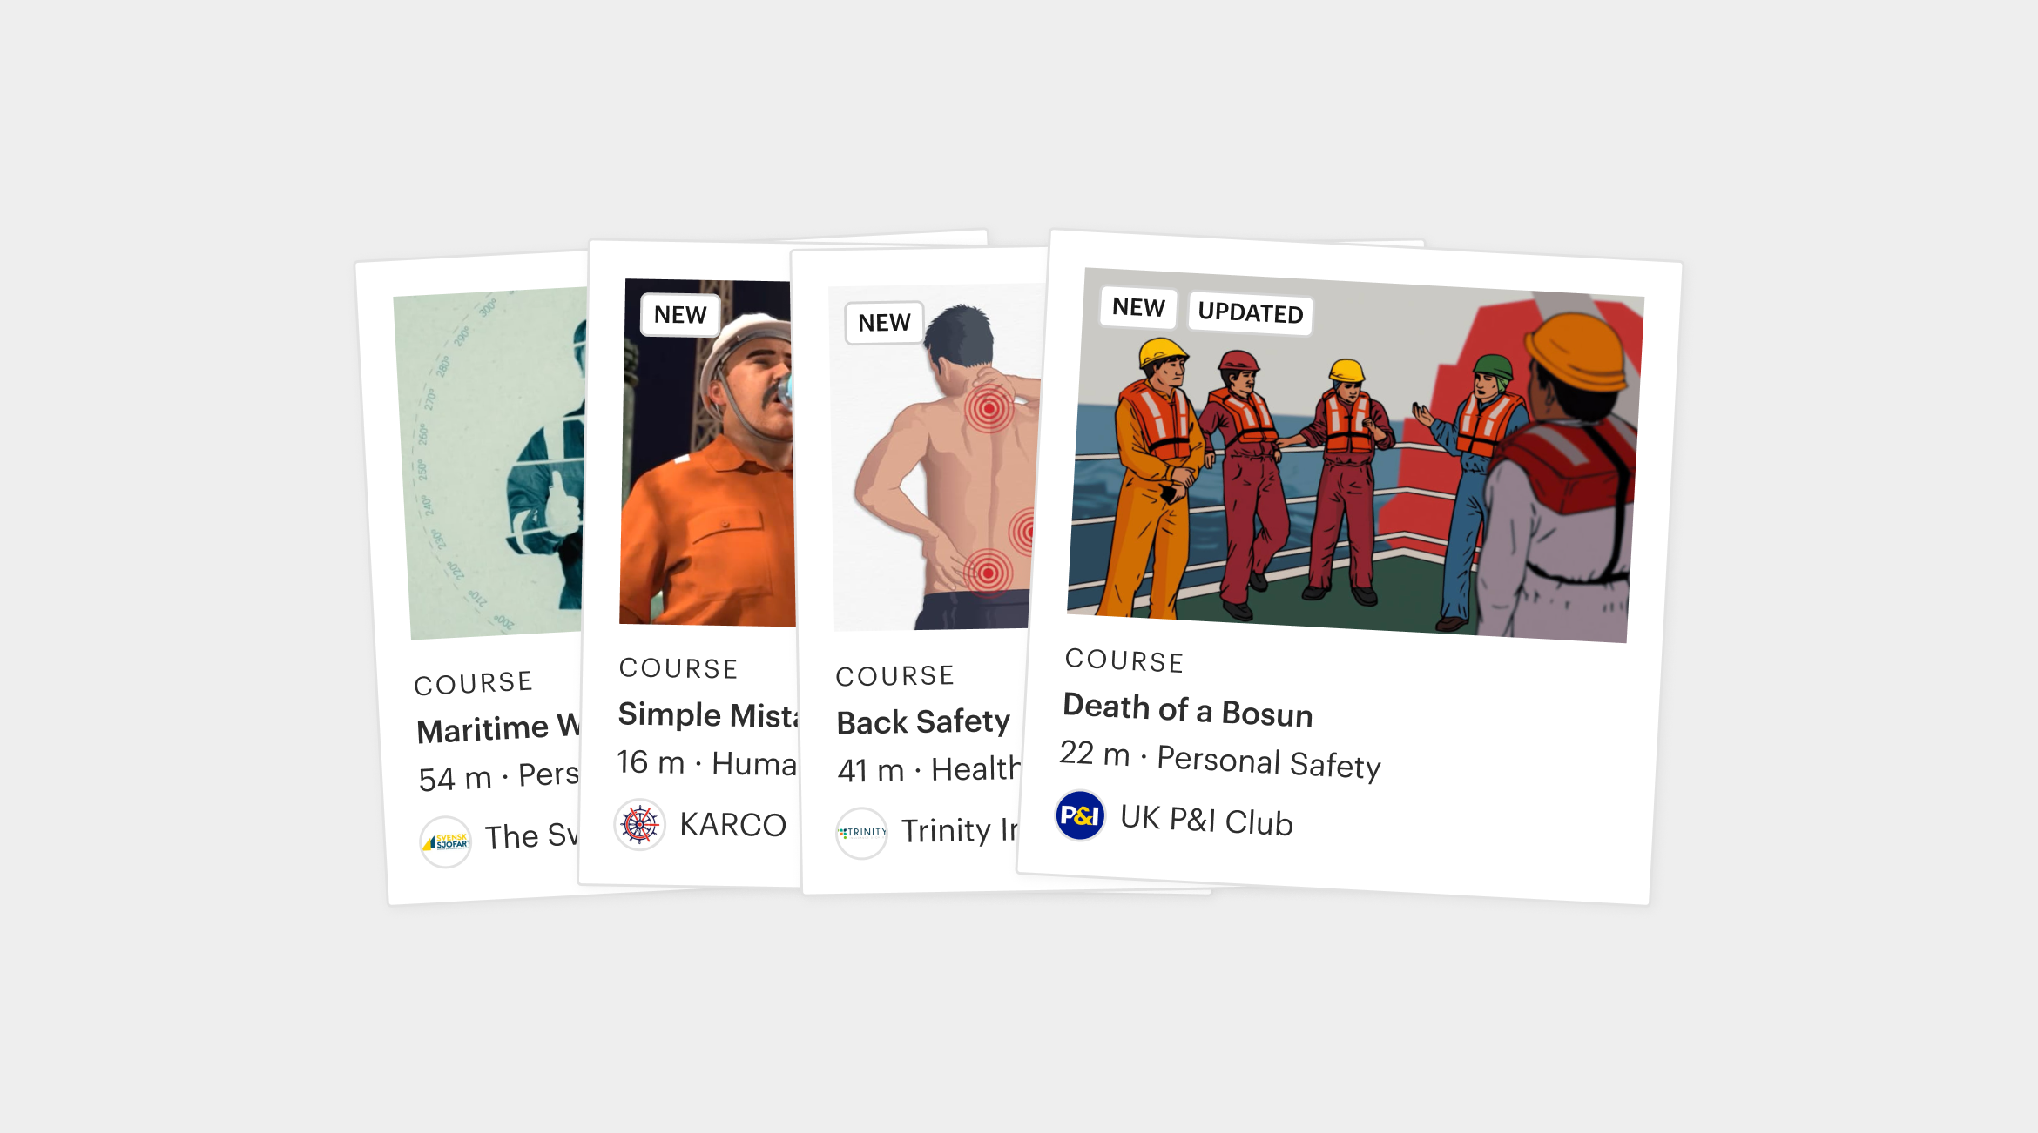Click the NEW badge on Death of a Bosun
This screenshot has width=2038, height=1133.
(1138, 306)
